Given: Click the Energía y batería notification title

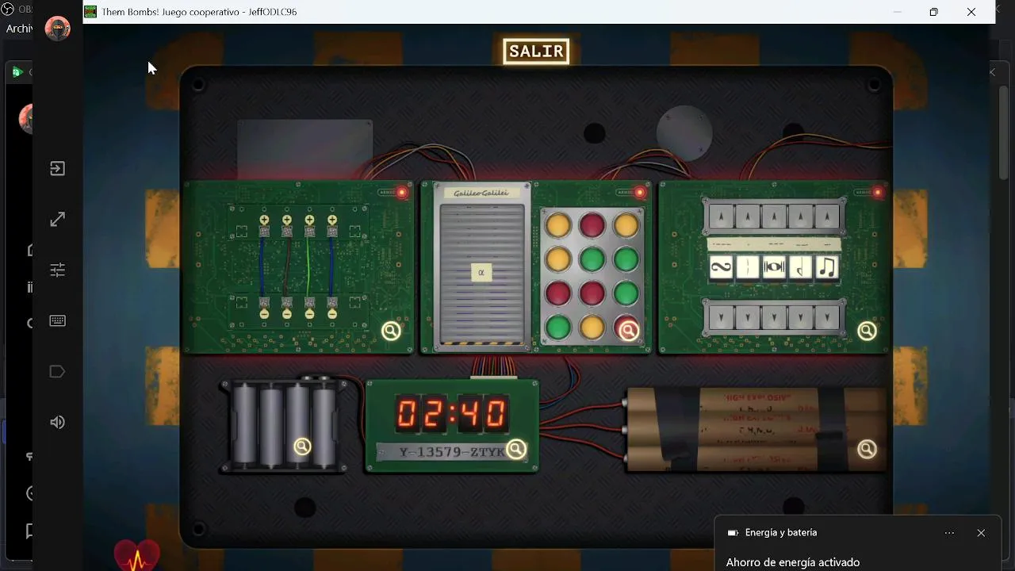Looking at the screenshot, I should click(781, 533).
